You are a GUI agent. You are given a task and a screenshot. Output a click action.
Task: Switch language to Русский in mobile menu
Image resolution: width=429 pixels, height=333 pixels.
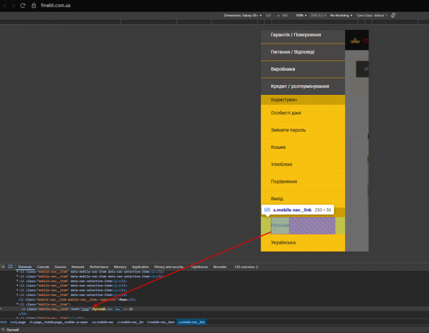coord(303,226)
